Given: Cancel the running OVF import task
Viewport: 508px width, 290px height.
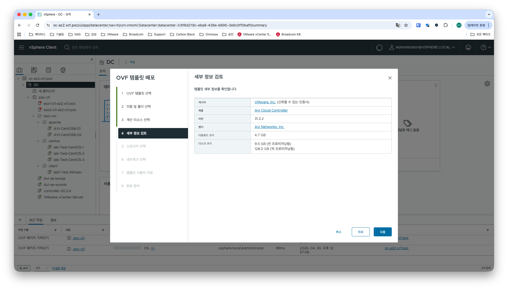Looking at the screenshot, I should coord(153,249).
